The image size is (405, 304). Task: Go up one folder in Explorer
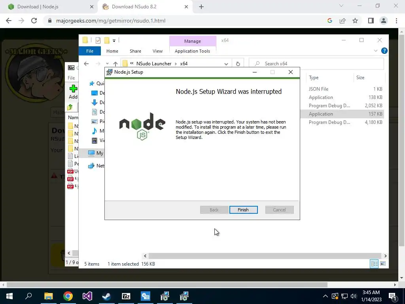115,64
